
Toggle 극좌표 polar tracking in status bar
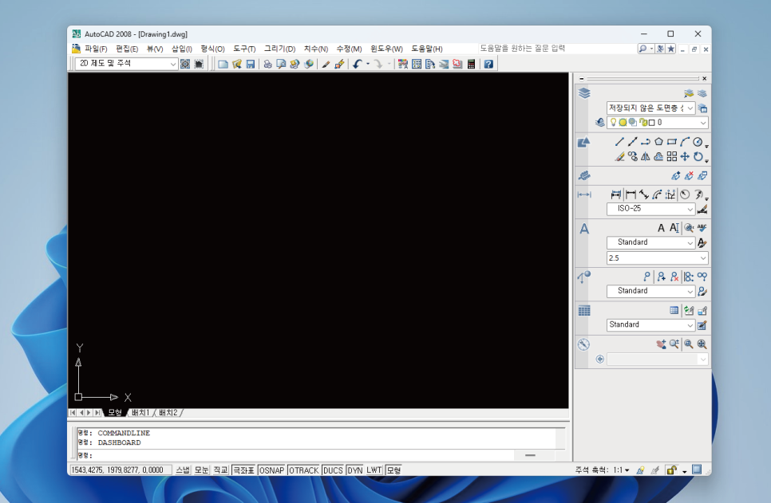point(244,470)
